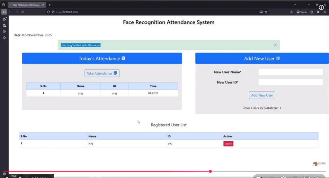Click the gear extension icon in the toolbar
Screen dimensions: 329x178
(318, 12)
